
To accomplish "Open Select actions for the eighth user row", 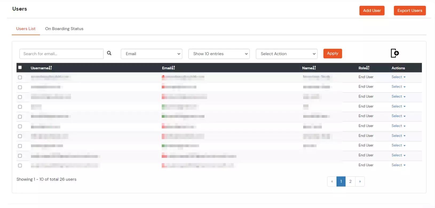I will 398,145.
